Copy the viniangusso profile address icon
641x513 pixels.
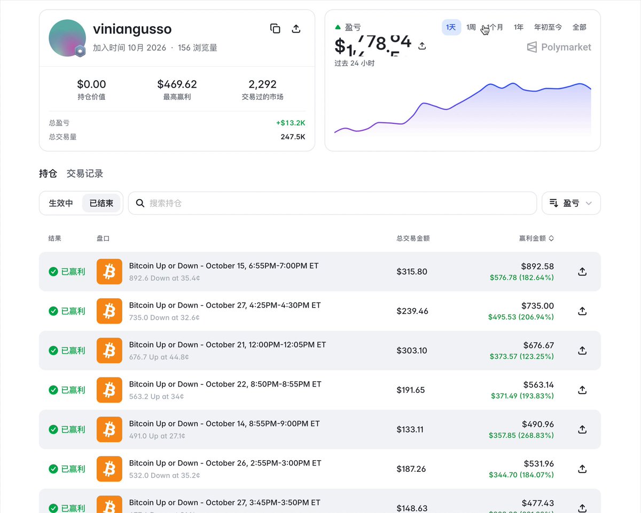tap(275, 29)
